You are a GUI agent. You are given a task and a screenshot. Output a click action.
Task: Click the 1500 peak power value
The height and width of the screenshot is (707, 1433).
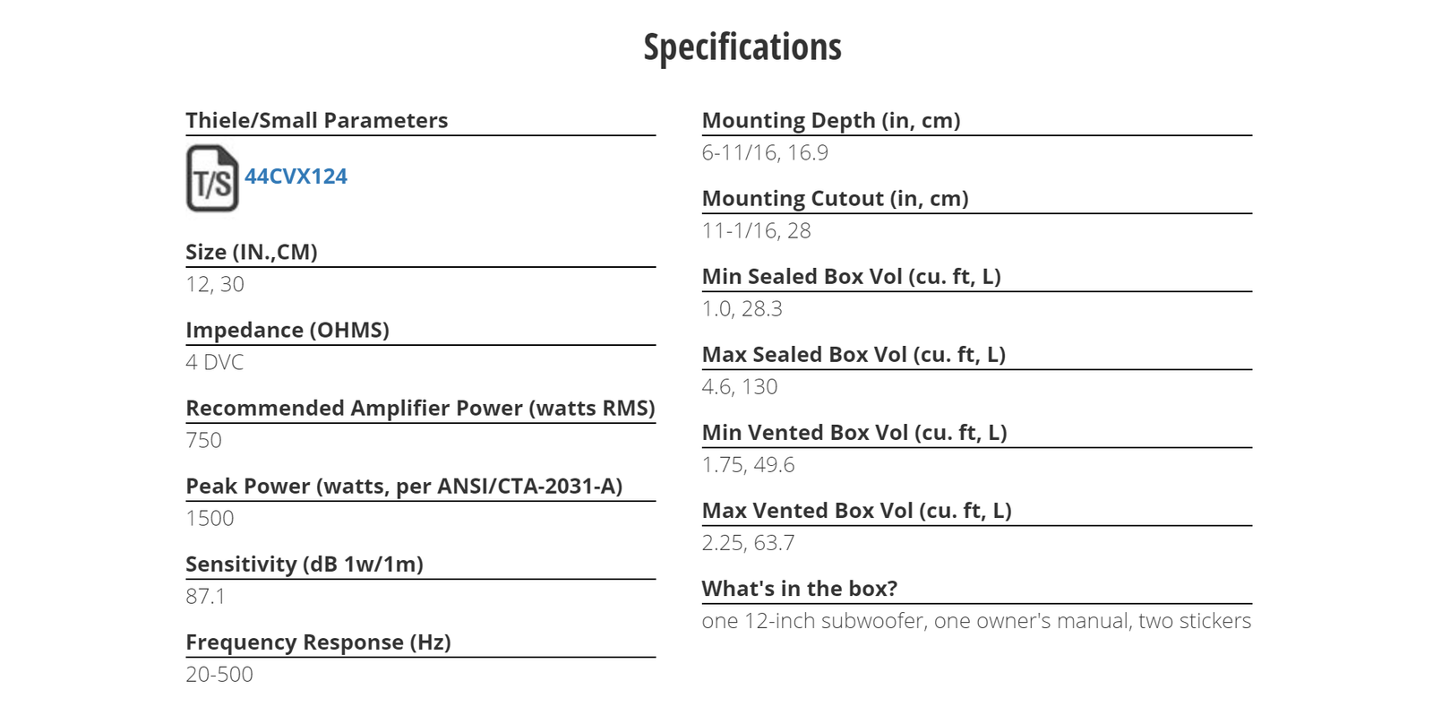coord(210,518)
